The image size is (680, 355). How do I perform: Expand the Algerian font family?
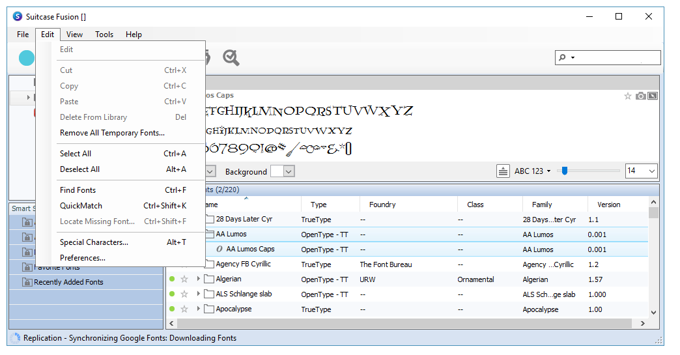(198, 279)
